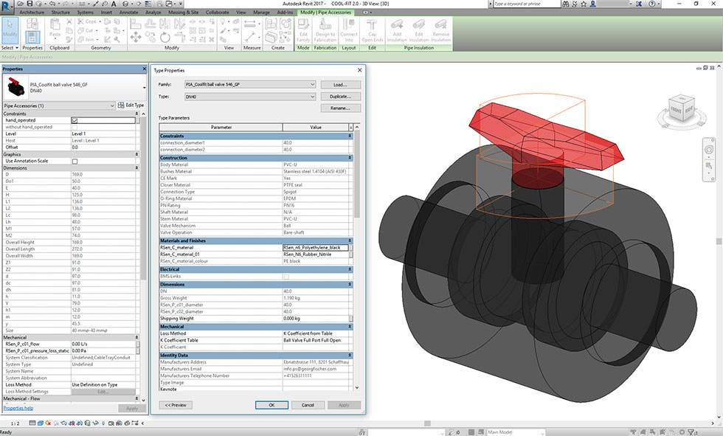
Task: Select the Join geometry tool
Action: coord(86,40)
